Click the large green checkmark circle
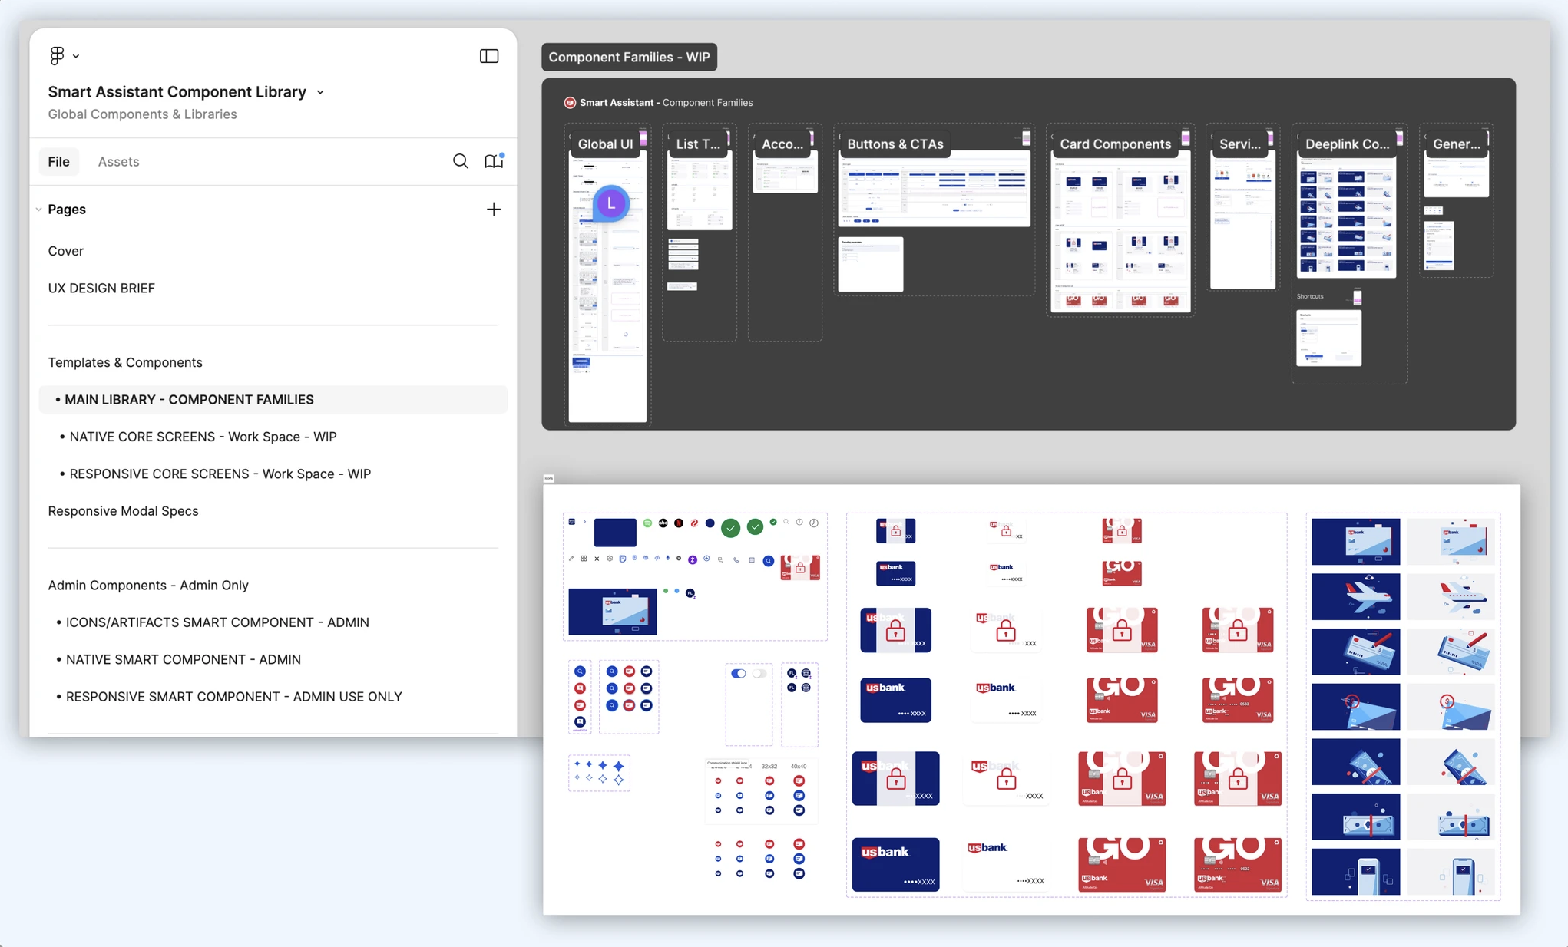The image size is (1568, 947). coord(730,528)
